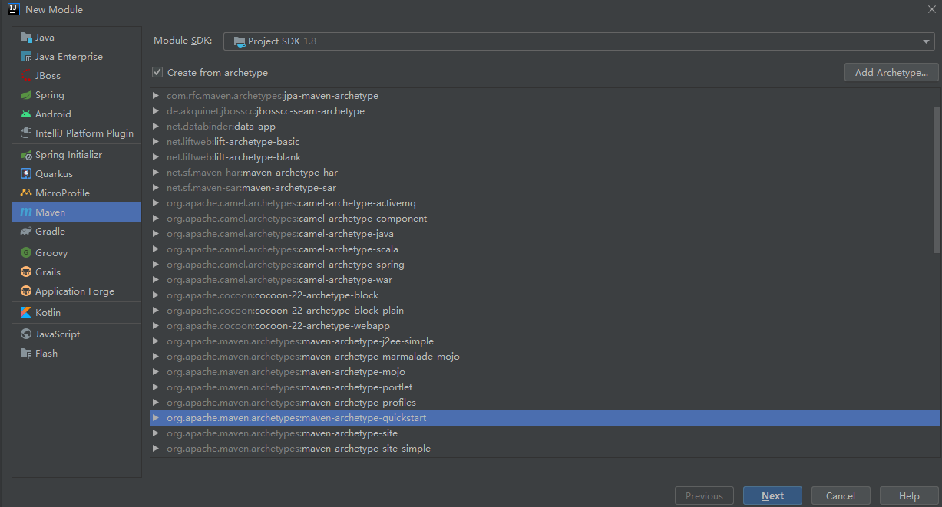
Task: Select the Java Enterprise module option
Action: click(x=67, y=56)
